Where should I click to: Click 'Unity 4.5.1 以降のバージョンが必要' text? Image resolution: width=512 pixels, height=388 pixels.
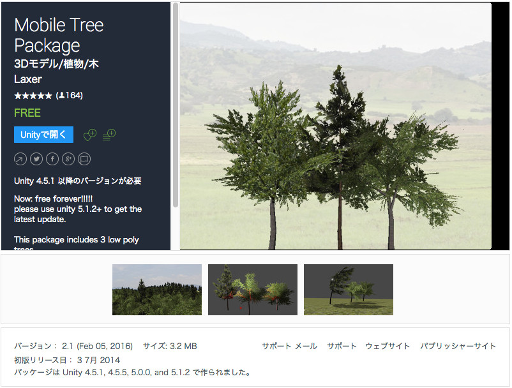[78, 181]
